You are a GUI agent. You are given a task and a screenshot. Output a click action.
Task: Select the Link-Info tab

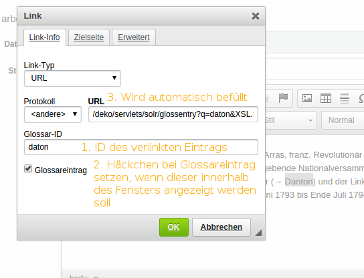click(x=45, y=37)
